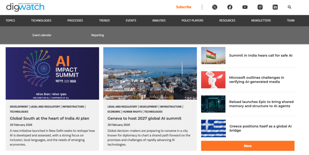Select Reporting submenu item
The image size is (309, 155).
[97, 35]
